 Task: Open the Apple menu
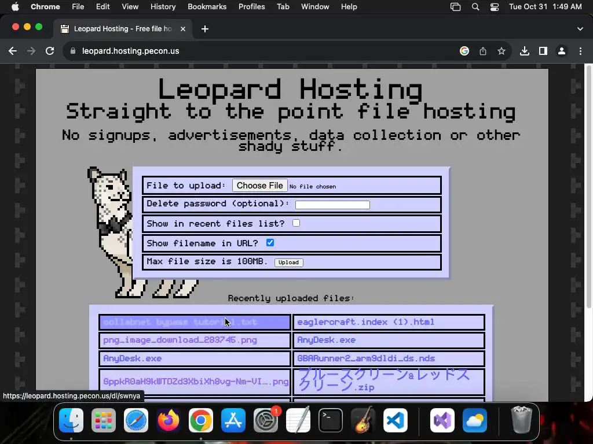[x=15, y=7]
